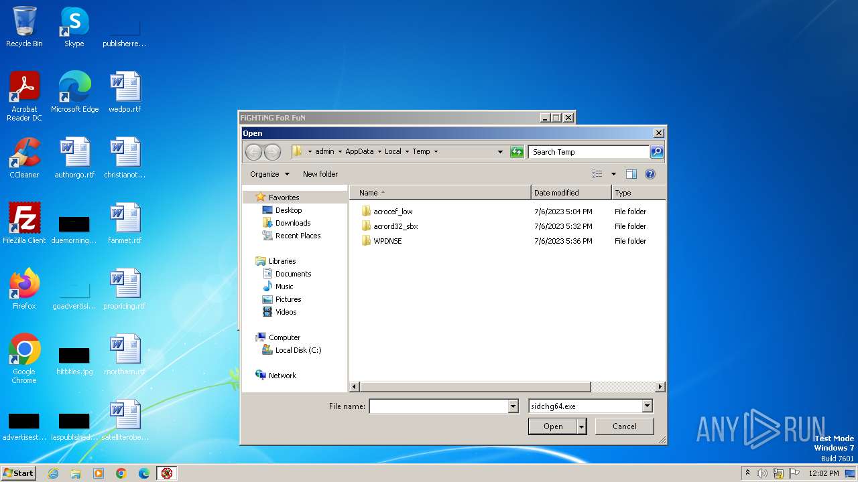Open Acrobat Reader DC desktop icon
The image size is (858, 482).
tap(24, 96)
